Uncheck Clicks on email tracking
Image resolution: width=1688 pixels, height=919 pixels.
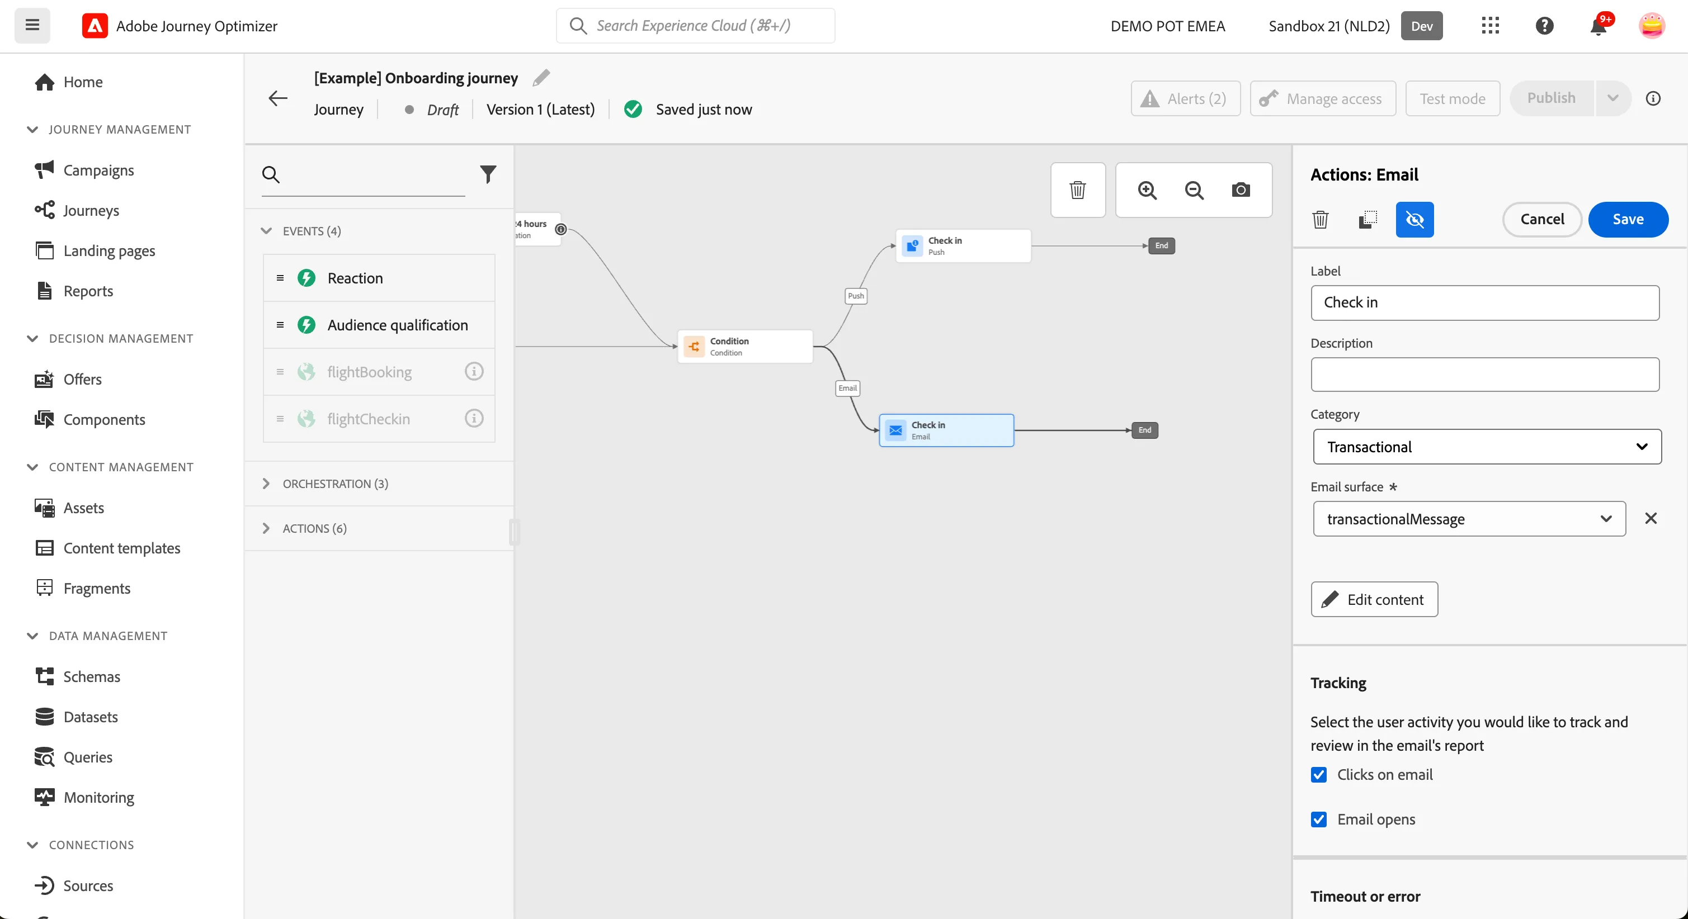click(x=1318, y=774)
